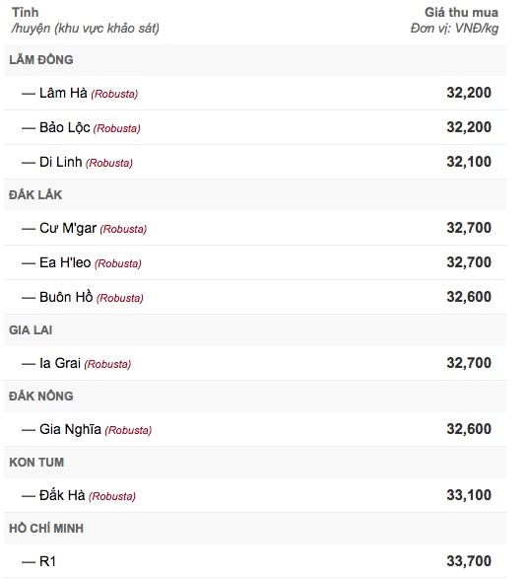Select the Lâm Hà Robusta row
This screenshot has width=528, height=579.
click(255, 93)
